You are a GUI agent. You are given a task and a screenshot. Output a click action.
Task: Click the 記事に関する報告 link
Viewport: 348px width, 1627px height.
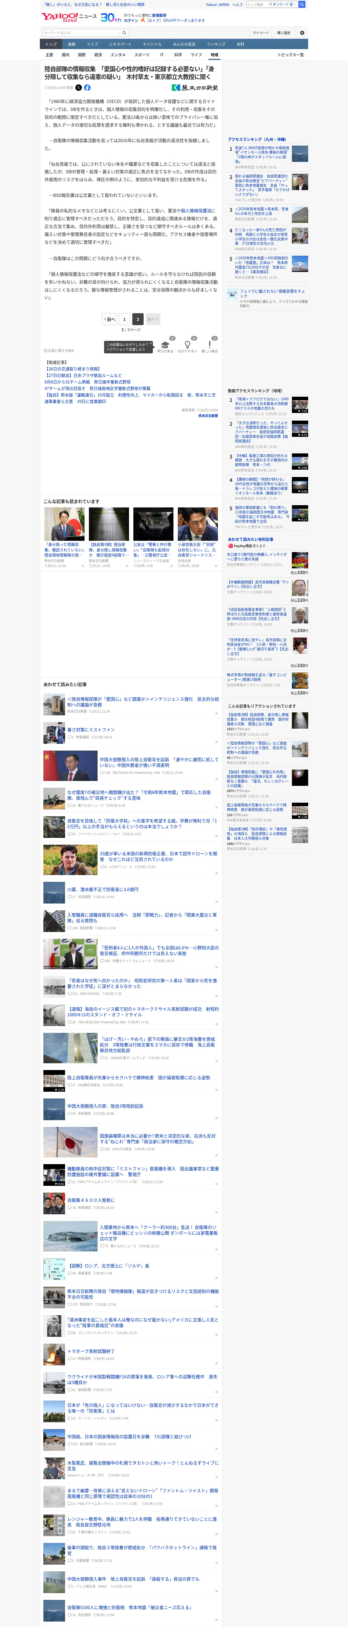(59, 351)
